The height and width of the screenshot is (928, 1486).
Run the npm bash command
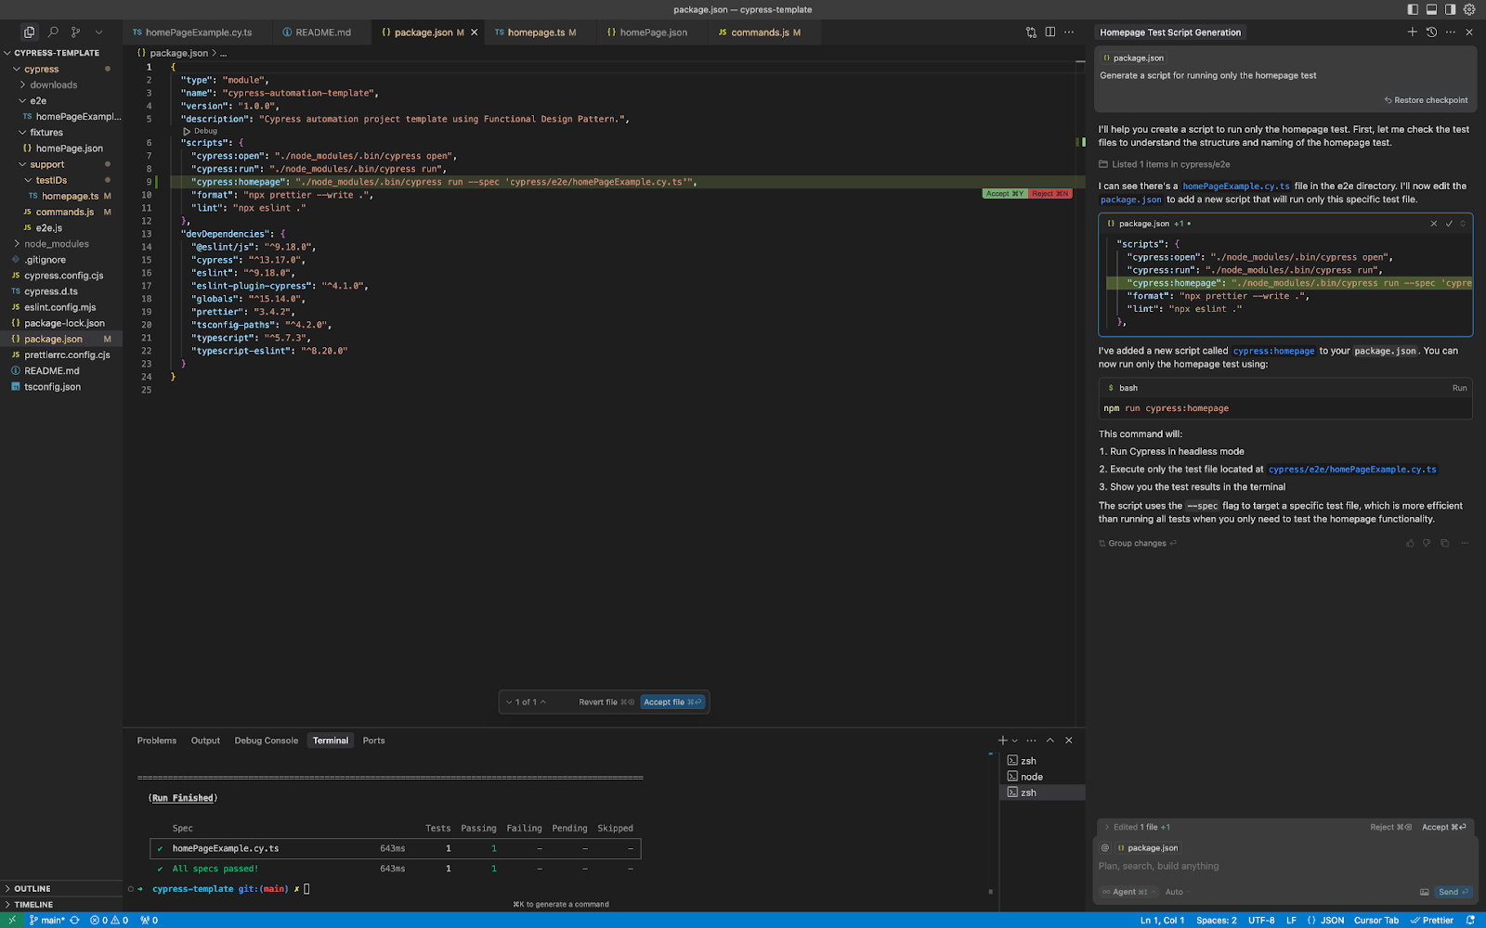click(x=1459, y=388)
